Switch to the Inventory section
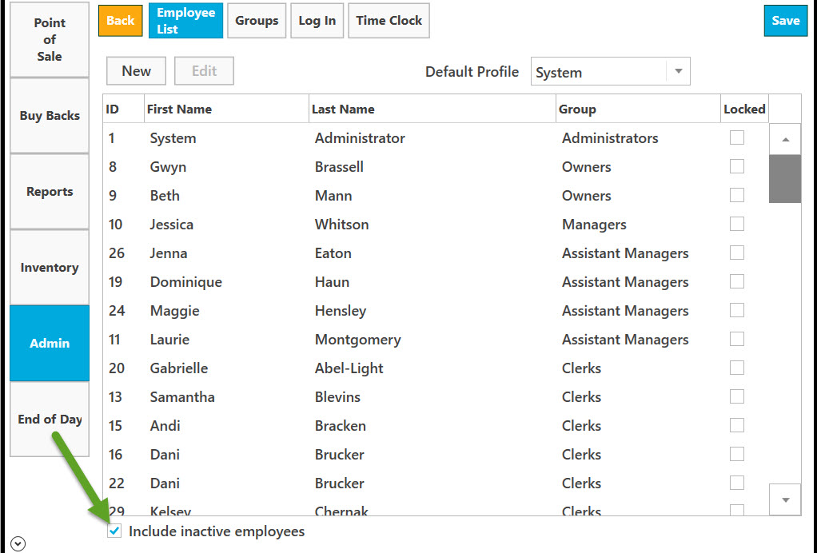817x553 pixels. pyautogui.click(x=50, y=268)
